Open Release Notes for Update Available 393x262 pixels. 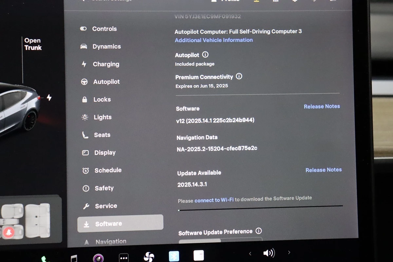point(324,170)
